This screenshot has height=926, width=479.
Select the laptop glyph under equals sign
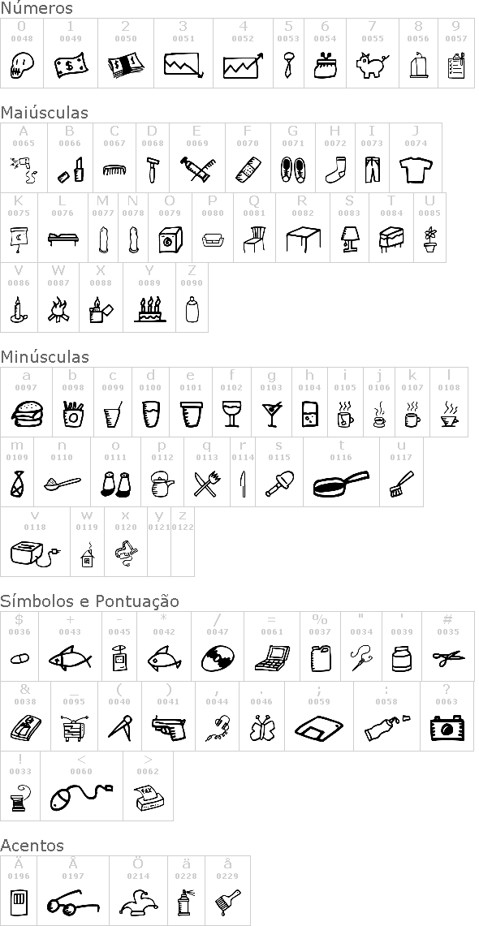click(x=272, y=658)
